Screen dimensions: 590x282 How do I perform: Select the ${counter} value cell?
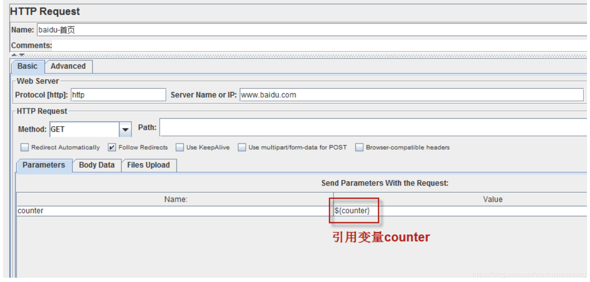coord(461,211)
